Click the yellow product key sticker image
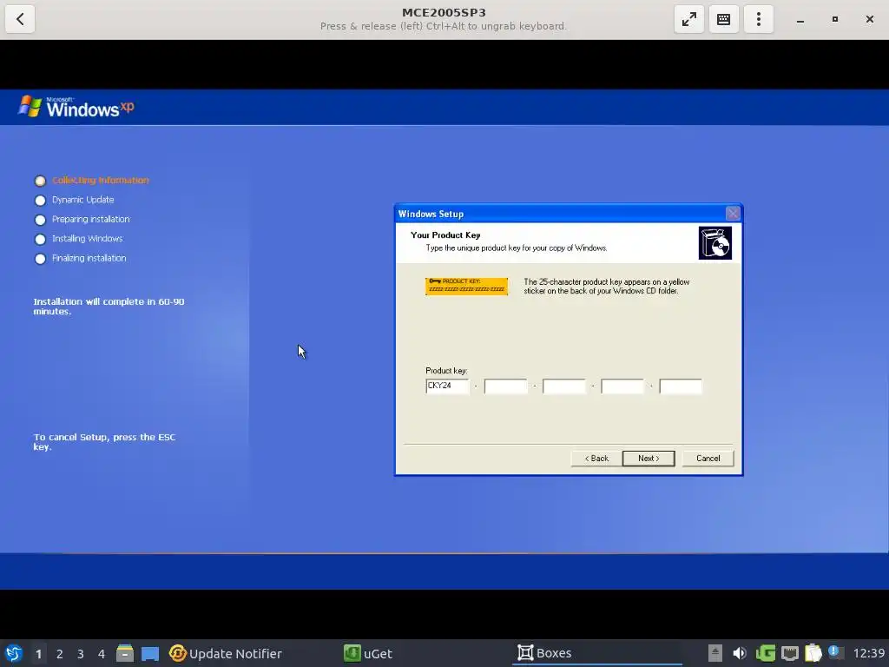The image size is (889, 667). click(466, 286)
